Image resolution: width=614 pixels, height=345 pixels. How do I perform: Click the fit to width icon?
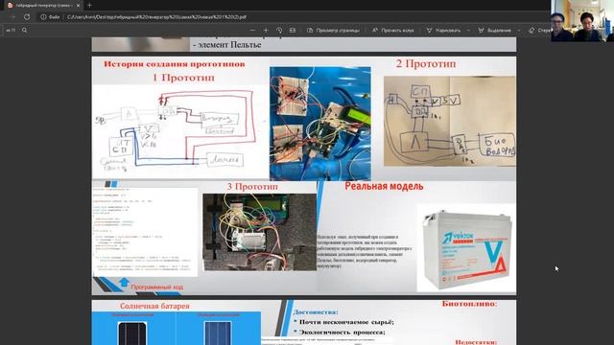click(x=293, y=30)
